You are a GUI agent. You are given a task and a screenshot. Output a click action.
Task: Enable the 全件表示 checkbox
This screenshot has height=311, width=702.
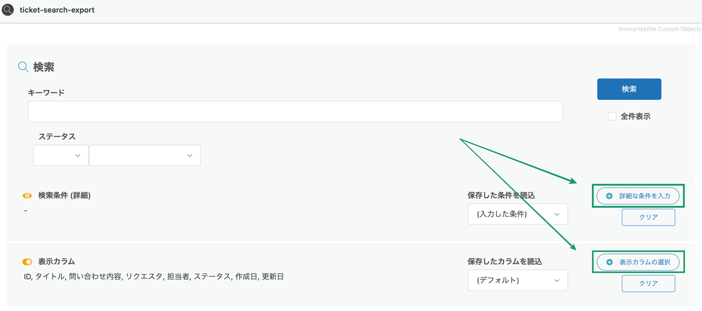pyautogui.click(x=612, y=116)
